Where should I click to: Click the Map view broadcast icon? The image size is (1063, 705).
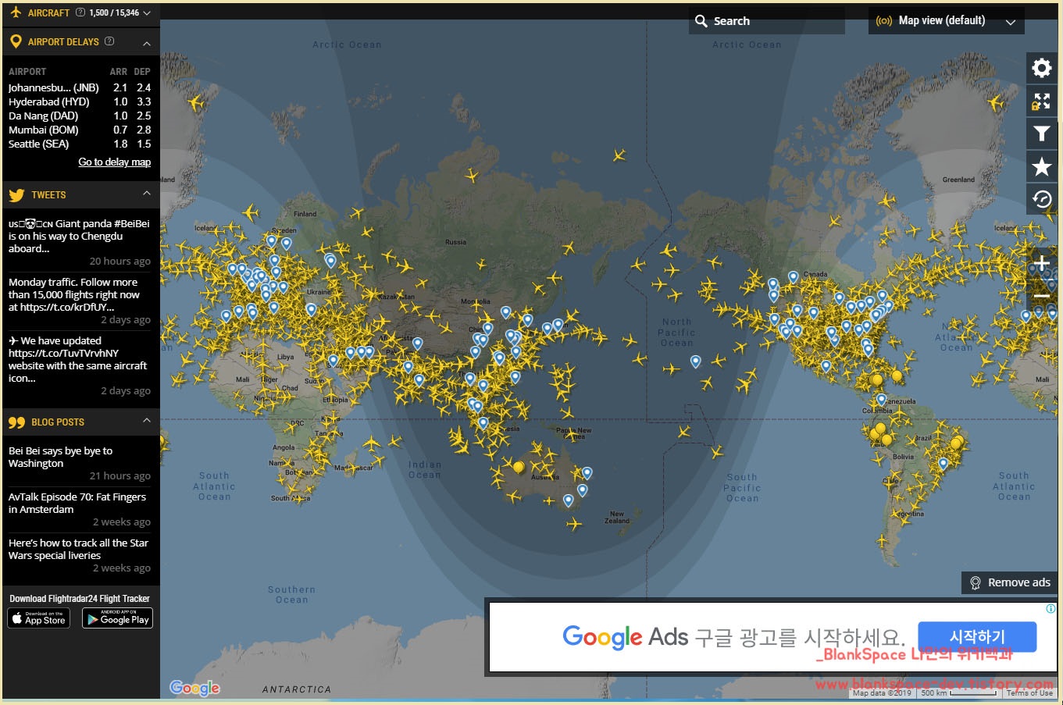884,21
